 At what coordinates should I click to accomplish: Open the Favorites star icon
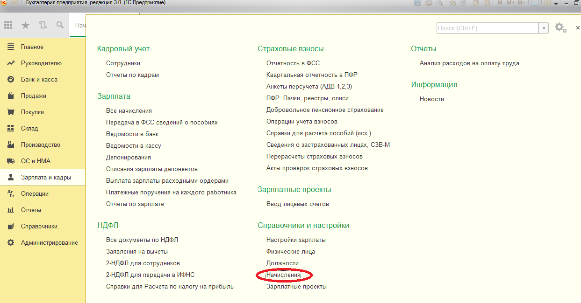click(x=25, y=25)
